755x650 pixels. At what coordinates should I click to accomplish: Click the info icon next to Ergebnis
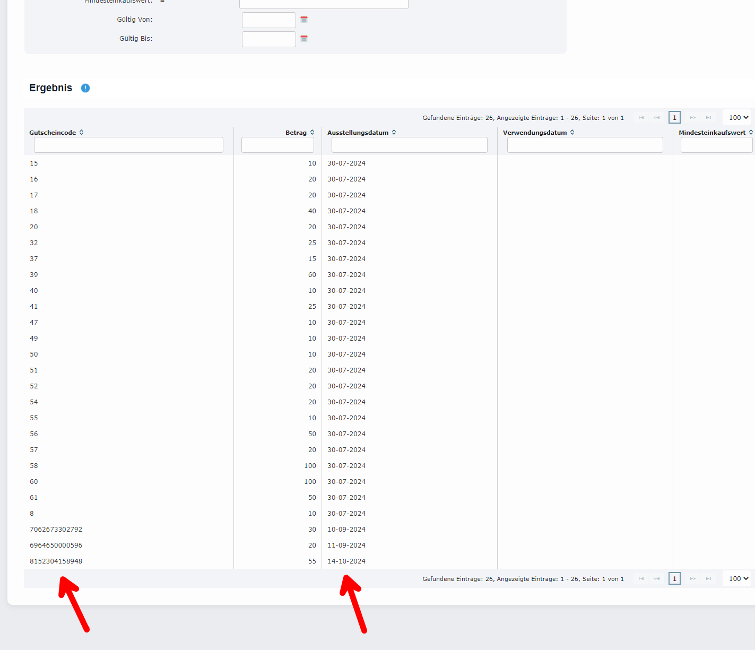[85, 88]
